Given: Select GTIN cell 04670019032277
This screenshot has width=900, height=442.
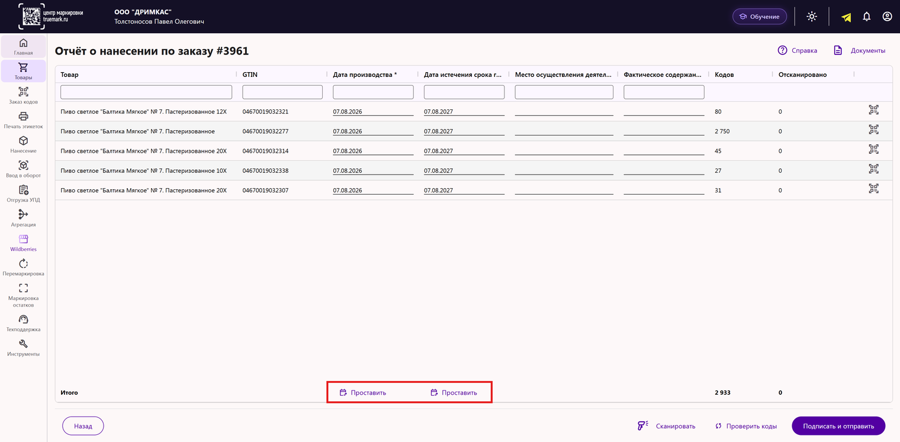Looking at the screenshot, I should coord(265,131).
